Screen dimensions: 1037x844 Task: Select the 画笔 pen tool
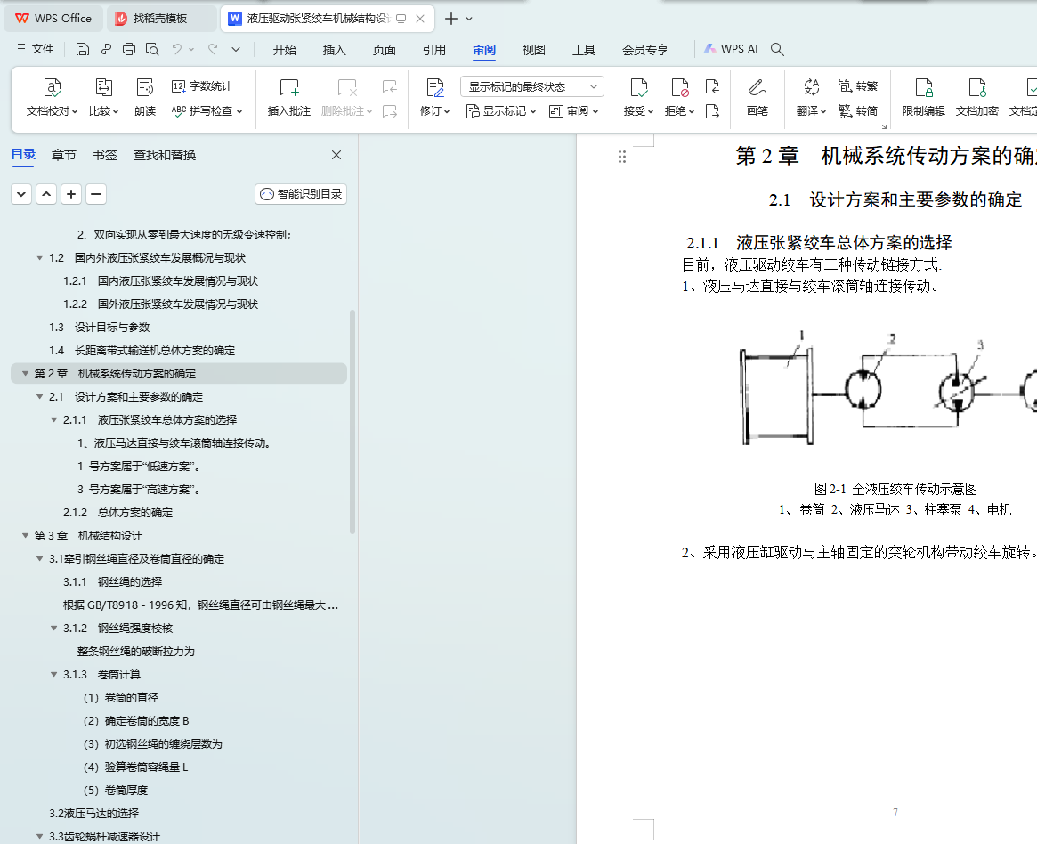click(757, 97)
